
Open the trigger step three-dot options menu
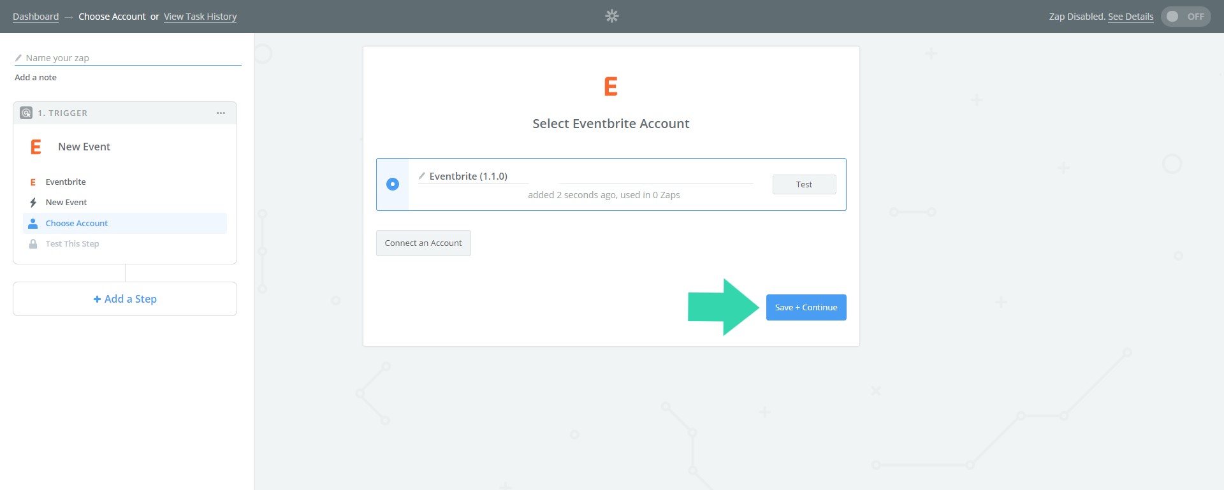pos(221,113)
